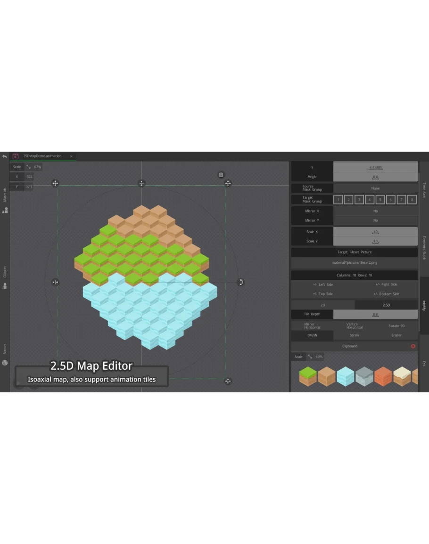This screenshot has width=429, height=544.
Task: Toggle the Mirror X value
Action: pyautogui.click(x=375, y=211)
